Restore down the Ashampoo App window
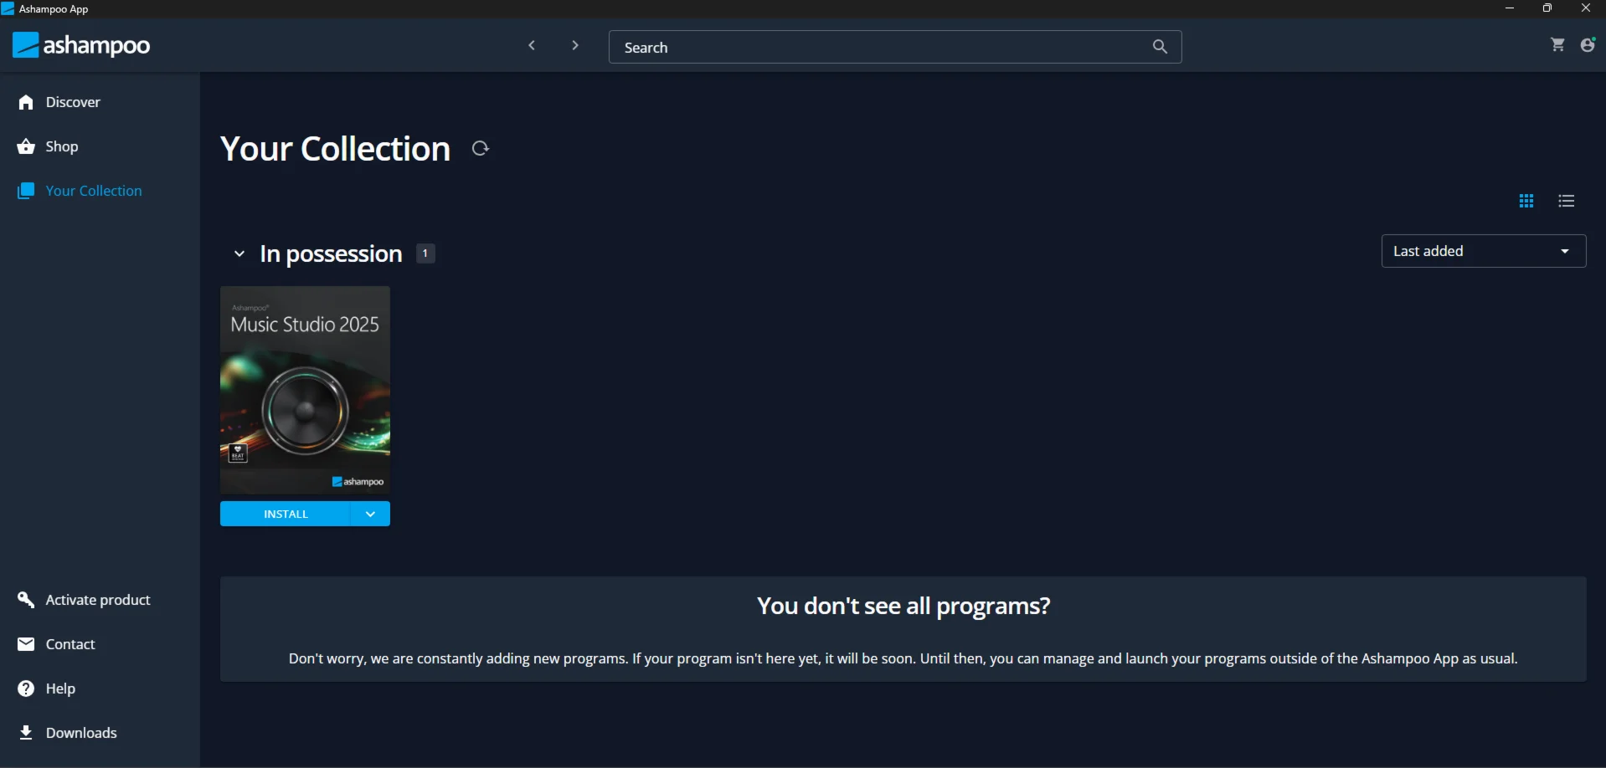This screenshot has height=768, width=1606. coord(1547,8)
